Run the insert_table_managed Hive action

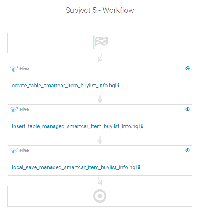pos(188,109)
